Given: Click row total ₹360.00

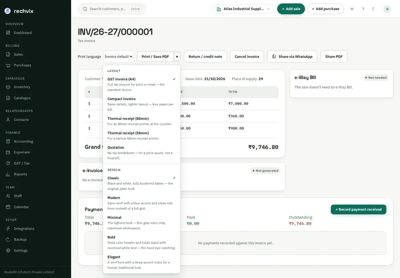Looking at the screenshot, I should (x=236, y=116).
